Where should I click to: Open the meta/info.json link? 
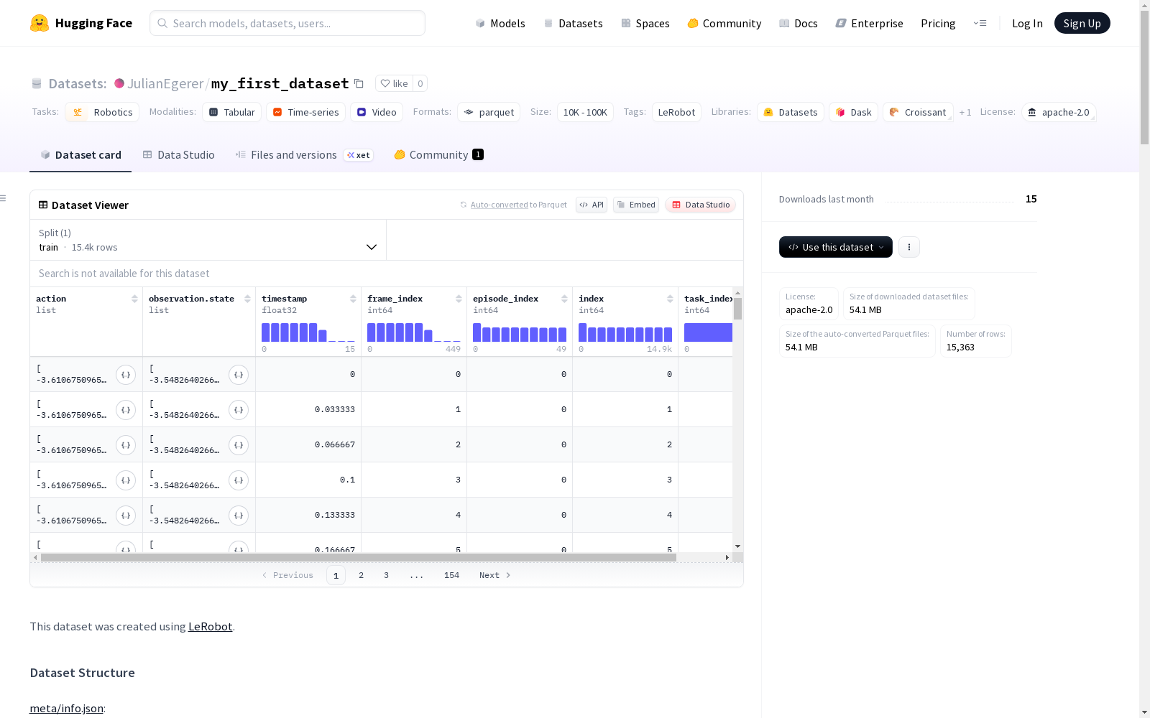click(66, 708)
